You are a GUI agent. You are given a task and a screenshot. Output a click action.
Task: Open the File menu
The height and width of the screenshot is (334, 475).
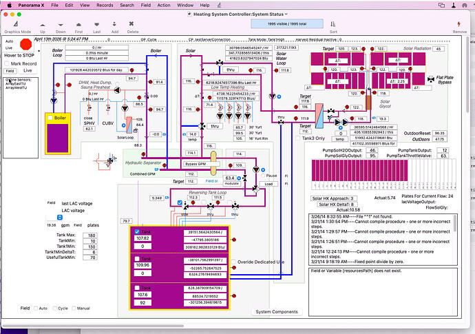point(54,5)
